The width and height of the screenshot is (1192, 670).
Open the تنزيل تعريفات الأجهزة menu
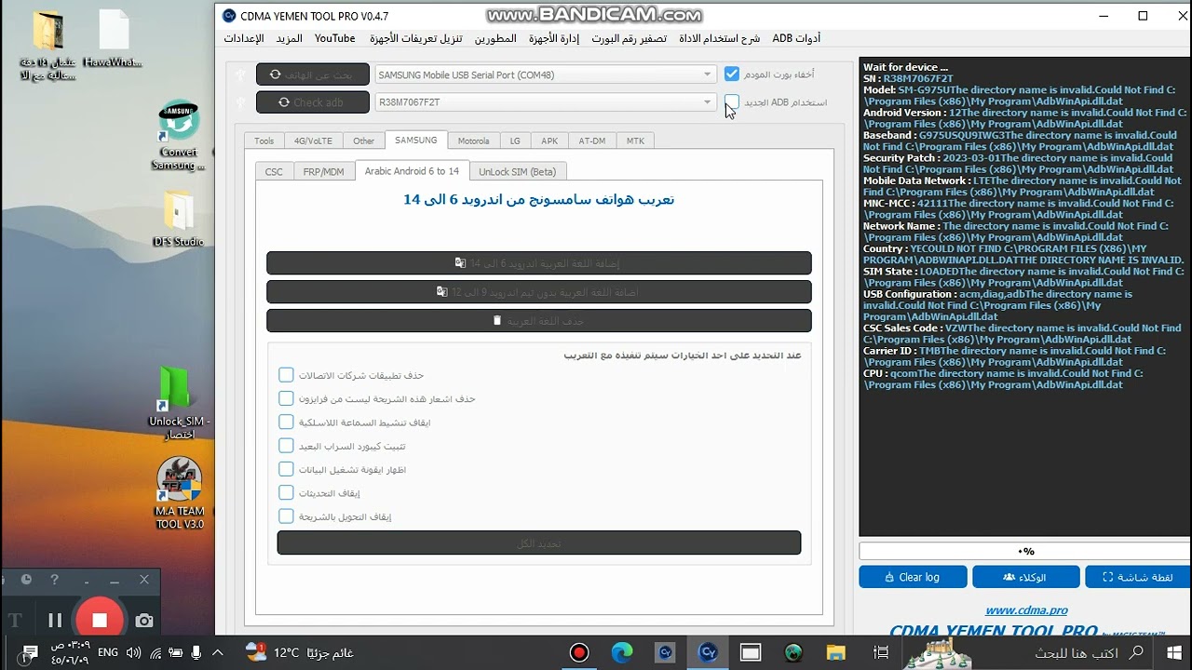tap(416, 38)
